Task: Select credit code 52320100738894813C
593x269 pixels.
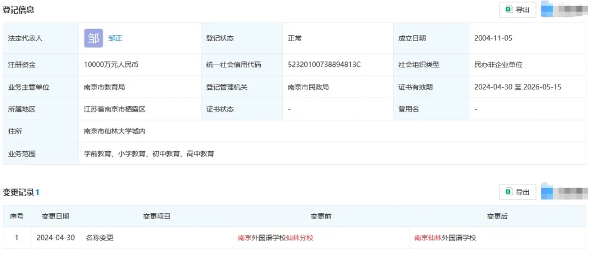Action: [x=324, y=65]
